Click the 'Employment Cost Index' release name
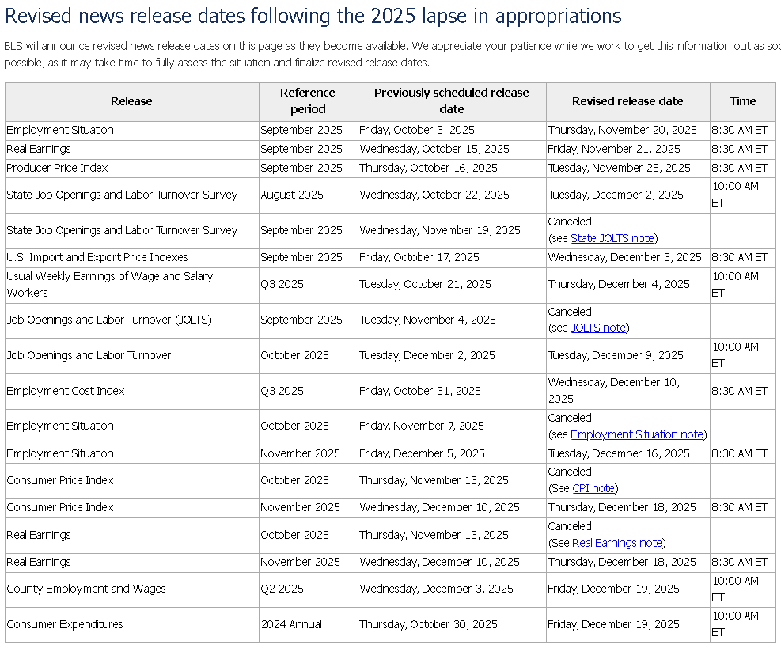Screen dimensions: 781x648 (66, 391)
